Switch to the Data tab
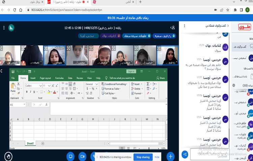The height and width of the screenshot is (161, 253). point(70,78)
